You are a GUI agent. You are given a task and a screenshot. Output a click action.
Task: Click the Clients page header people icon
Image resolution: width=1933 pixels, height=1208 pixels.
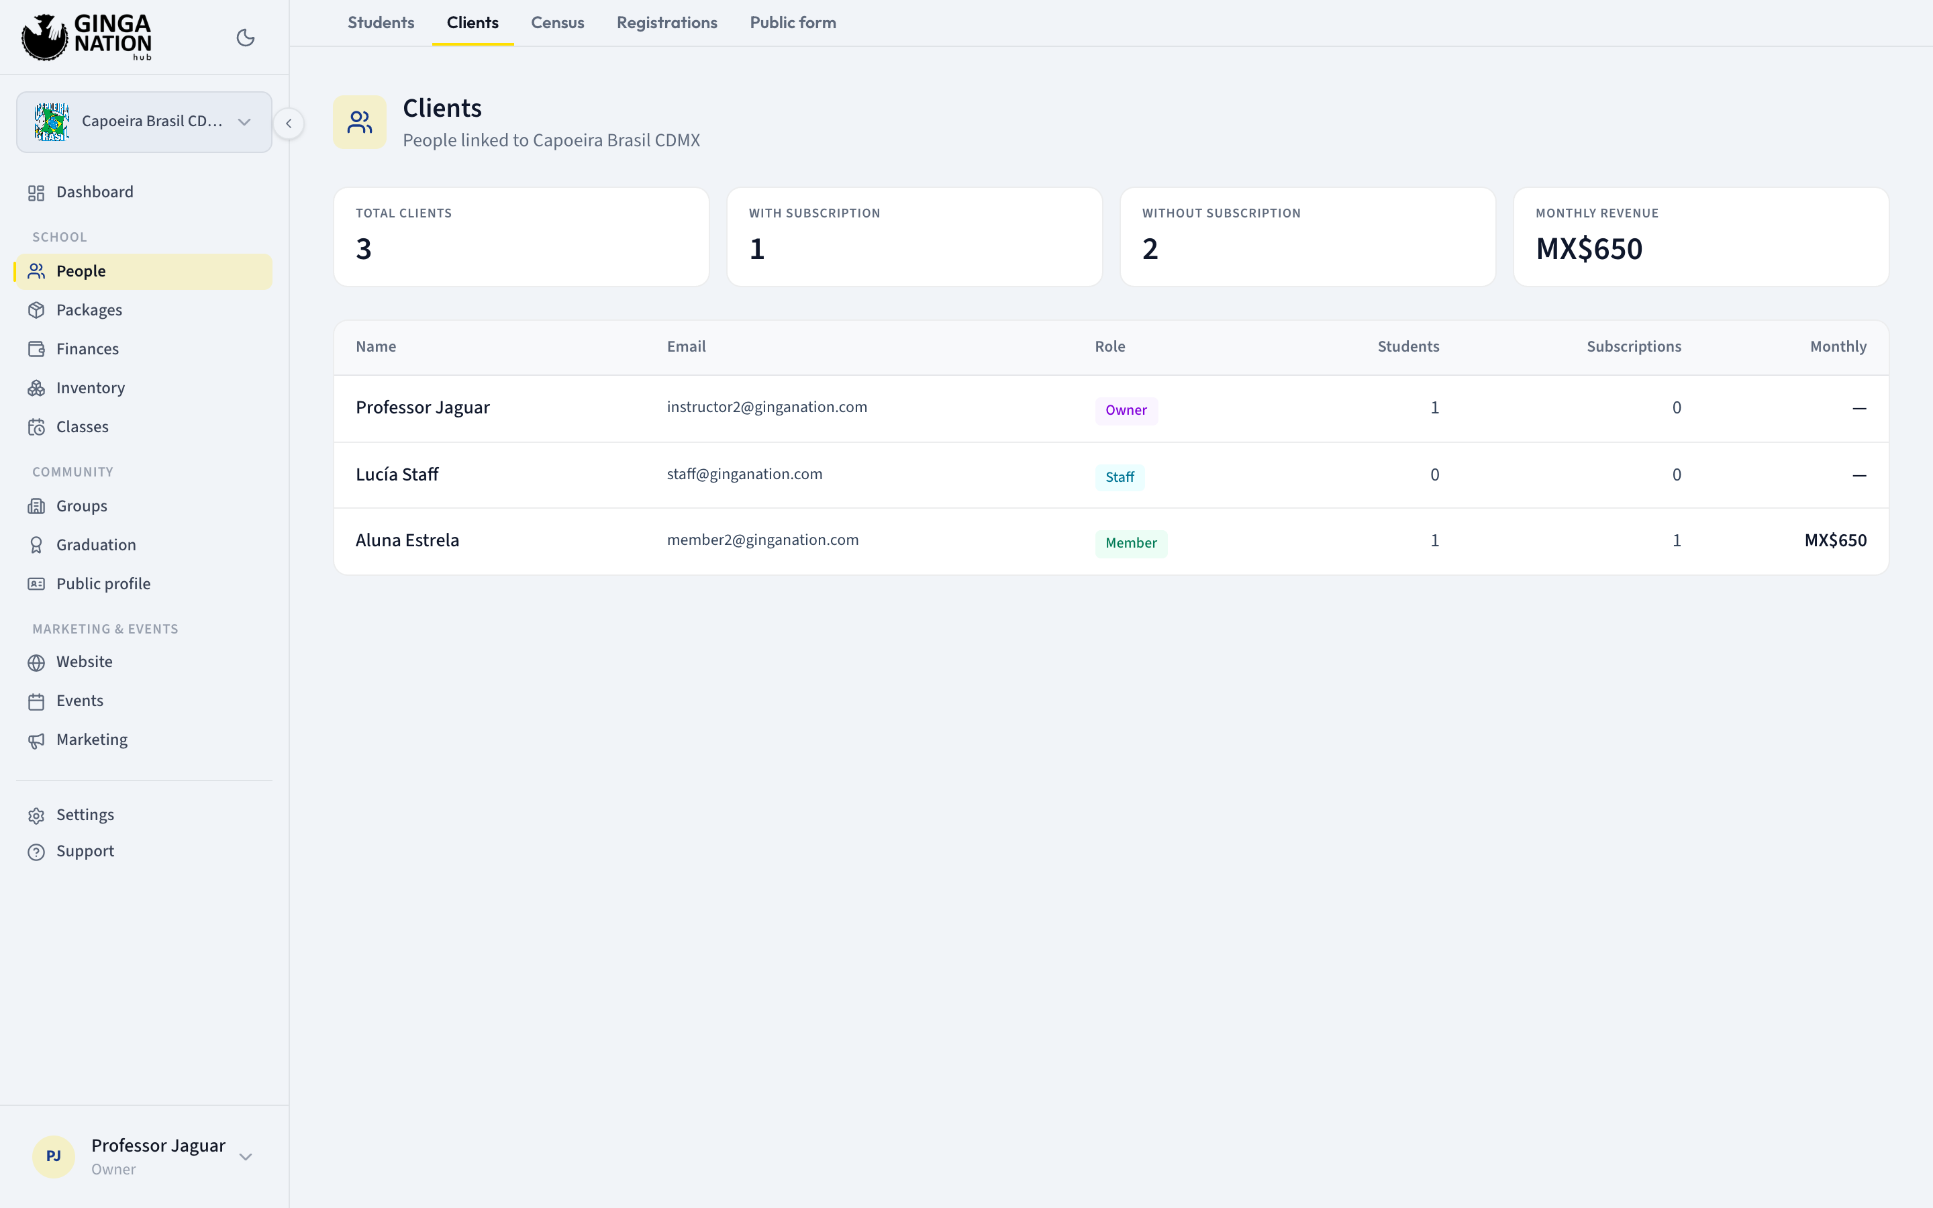point(360,122)
